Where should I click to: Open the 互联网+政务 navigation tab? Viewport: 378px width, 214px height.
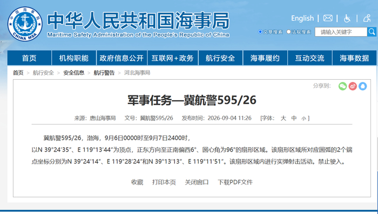(x=173, y=58)
